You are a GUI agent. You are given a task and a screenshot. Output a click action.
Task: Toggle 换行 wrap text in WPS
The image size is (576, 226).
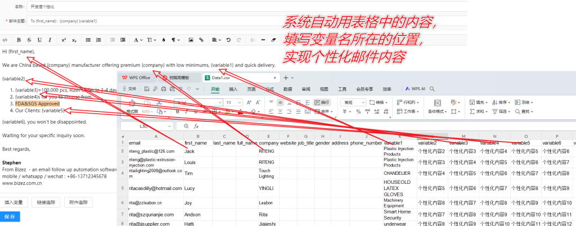point(322,103)
